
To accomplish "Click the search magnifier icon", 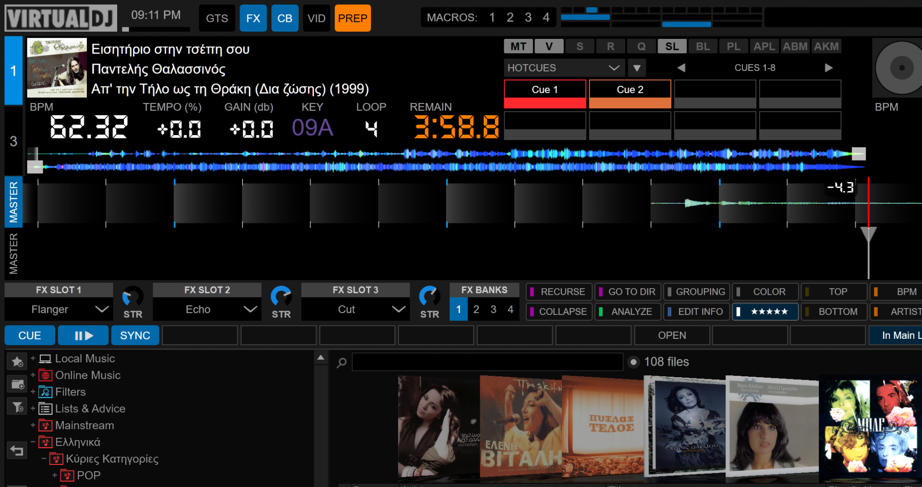I will click(x=341, y=363).
